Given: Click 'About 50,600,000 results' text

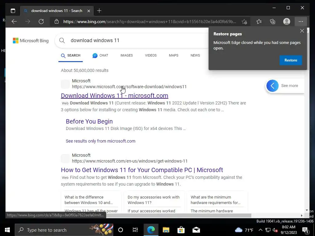Looking at the screenshot, I should (x=85, y=70).
